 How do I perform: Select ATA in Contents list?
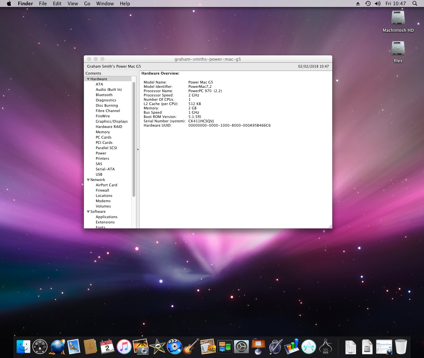point(99,84)
